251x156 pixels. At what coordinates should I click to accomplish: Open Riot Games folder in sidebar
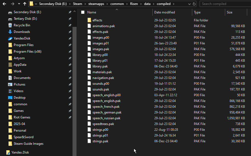tap(22, 117)
